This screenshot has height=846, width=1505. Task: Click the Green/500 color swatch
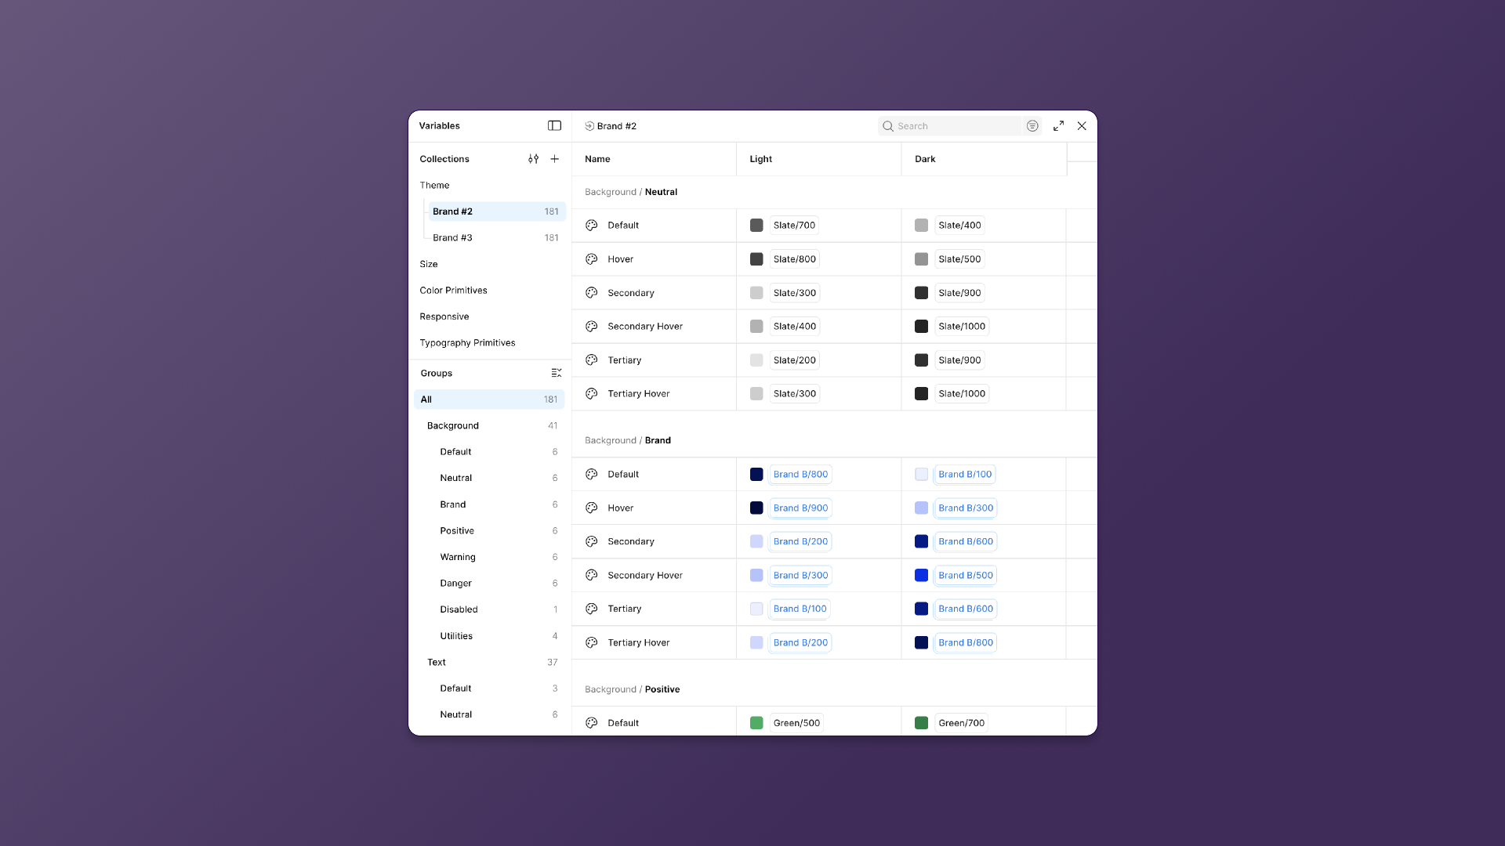click(756, 723)
